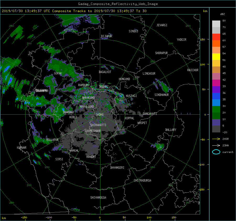
Task: Click the SHORAPUR city label
Action: coord(161,53)
